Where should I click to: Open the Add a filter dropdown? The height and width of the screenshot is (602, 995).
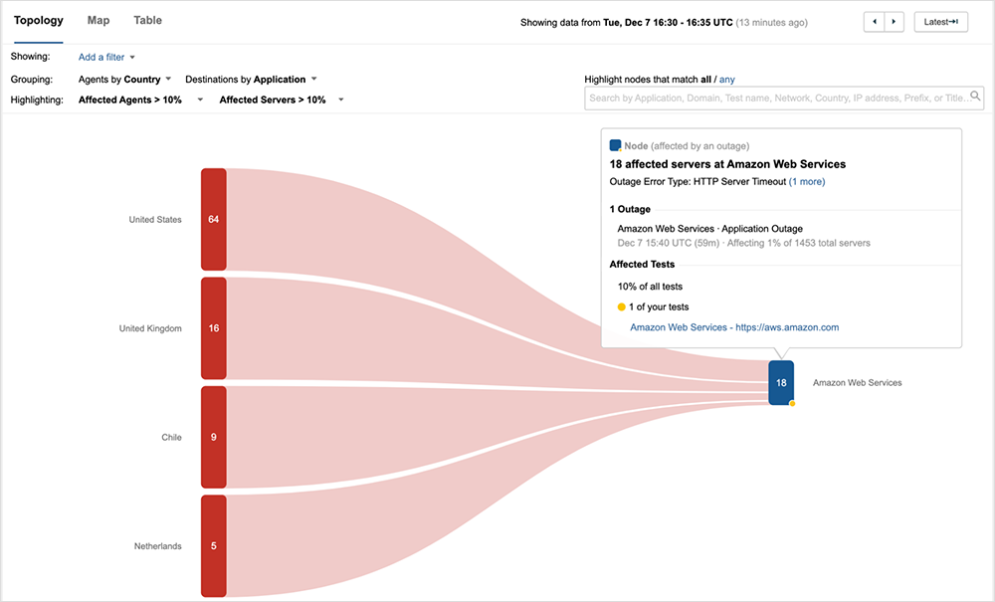(x=106, y=58)
